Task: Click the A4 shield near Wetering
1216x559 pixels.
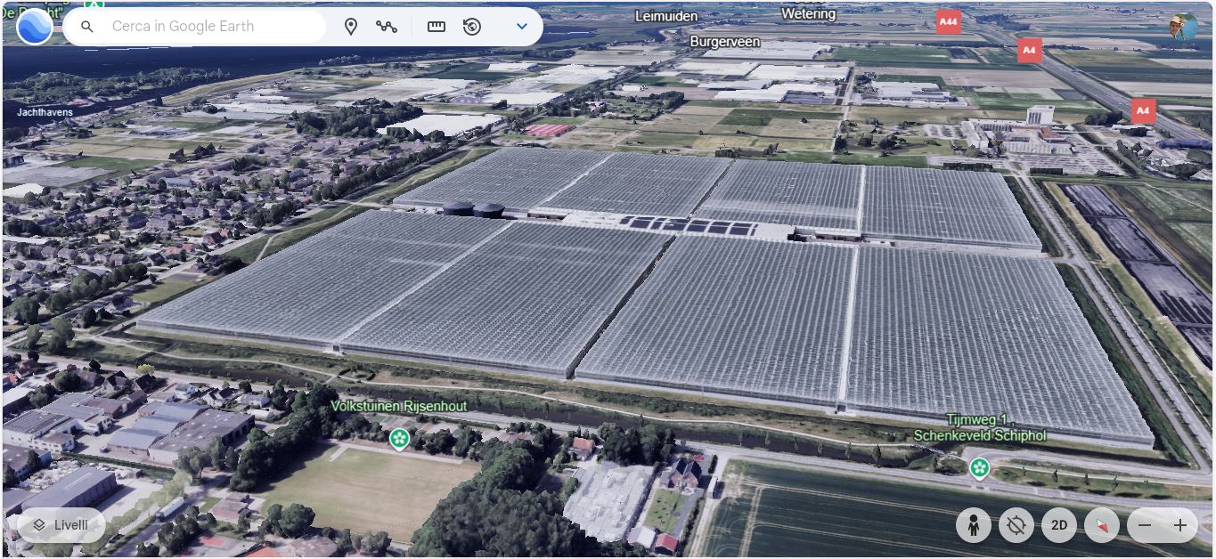Action: (x=1030, y=50)
